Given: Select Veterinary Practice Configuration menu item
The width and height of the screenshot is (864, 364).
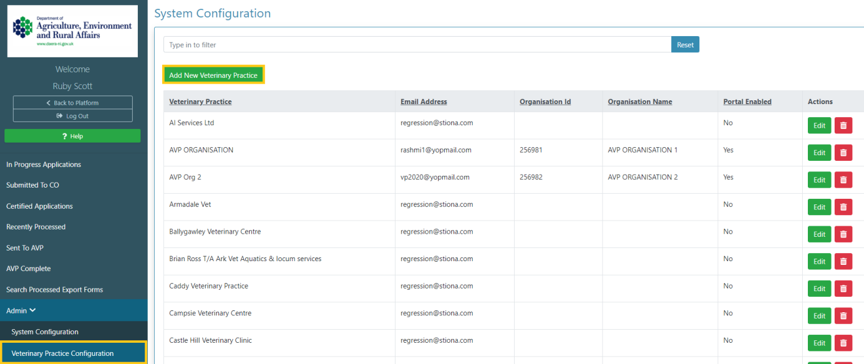Looking at the screenshot, I should 74,353.
